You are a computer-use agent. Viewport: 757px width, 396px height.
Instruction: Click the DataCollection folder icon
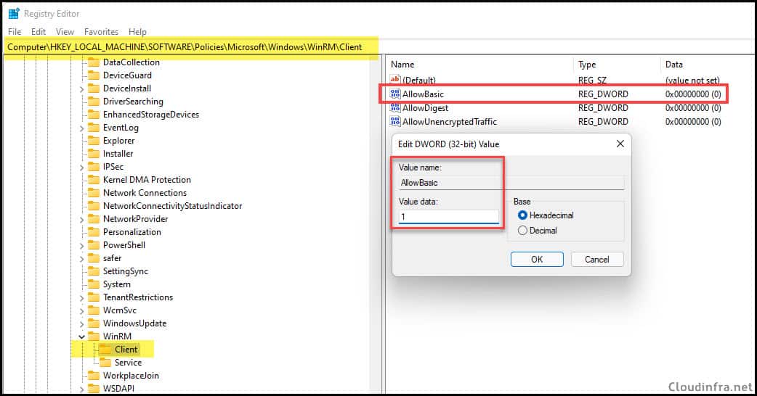click(x=94, y=62)
